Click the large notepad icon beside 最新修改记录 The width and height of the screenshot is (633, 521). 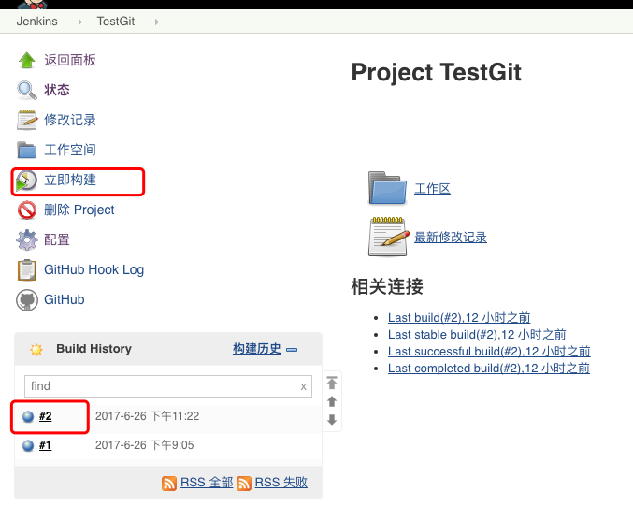(x=388, y=237)
